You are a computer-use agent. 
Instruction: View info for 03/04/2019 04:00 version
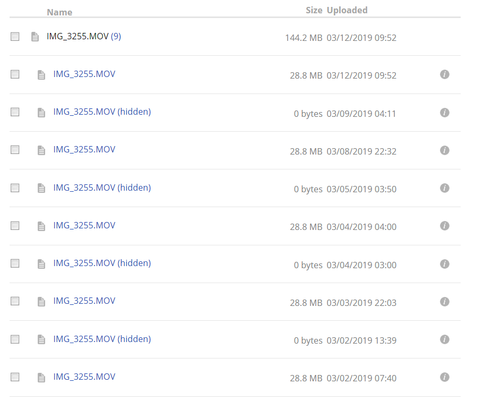click(445, 226)
